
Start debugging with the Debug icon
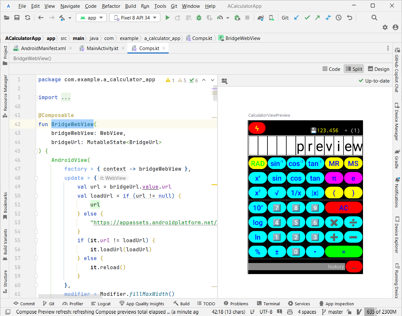(199, 18)
